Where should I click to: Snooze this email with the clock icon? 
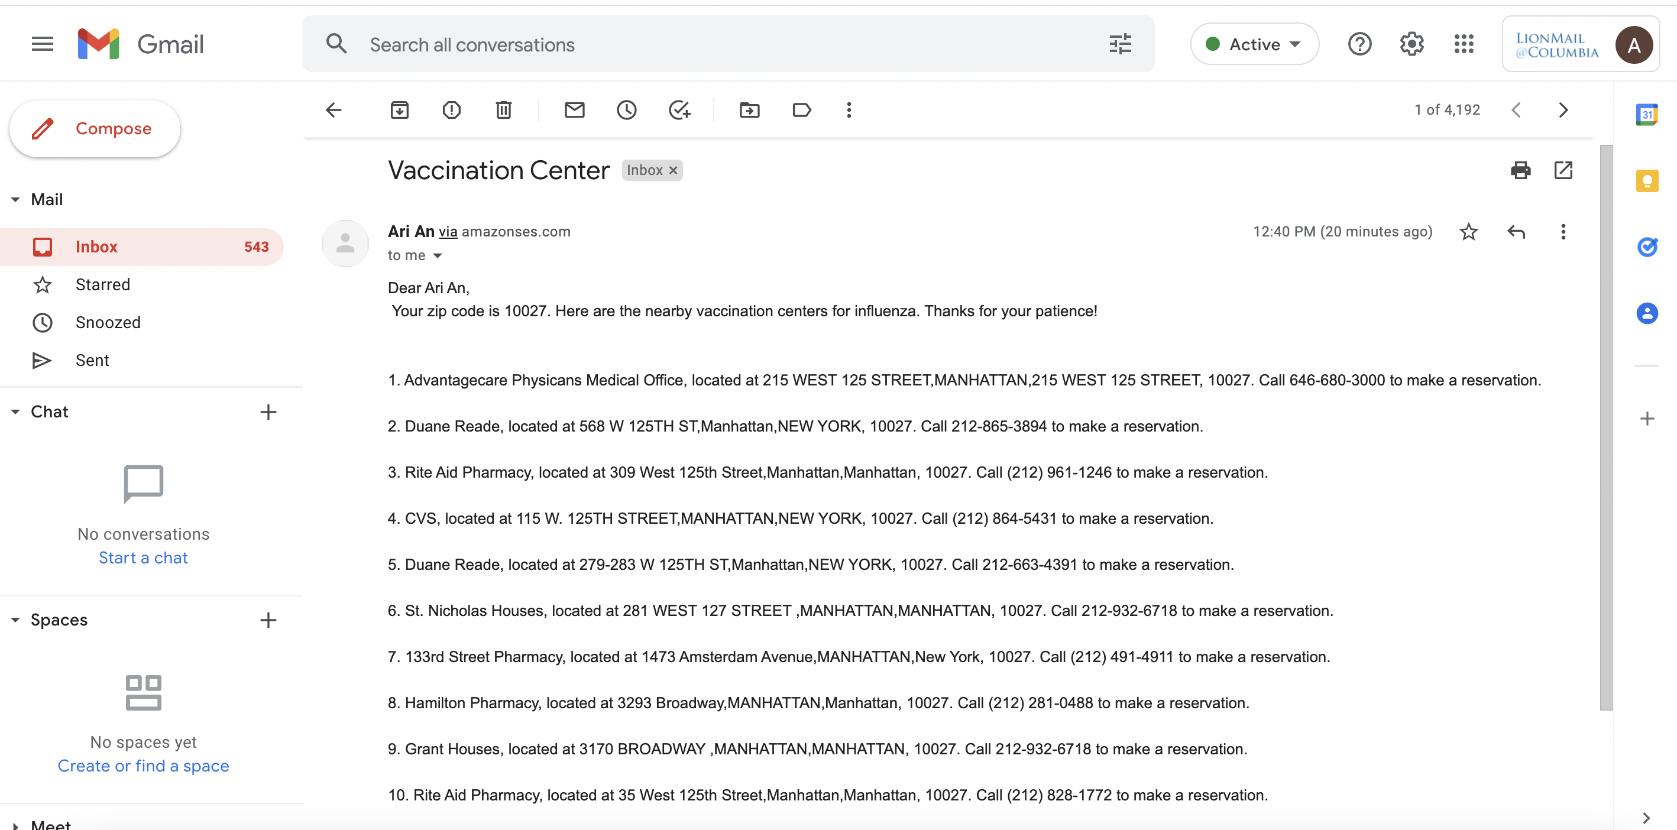626,110
